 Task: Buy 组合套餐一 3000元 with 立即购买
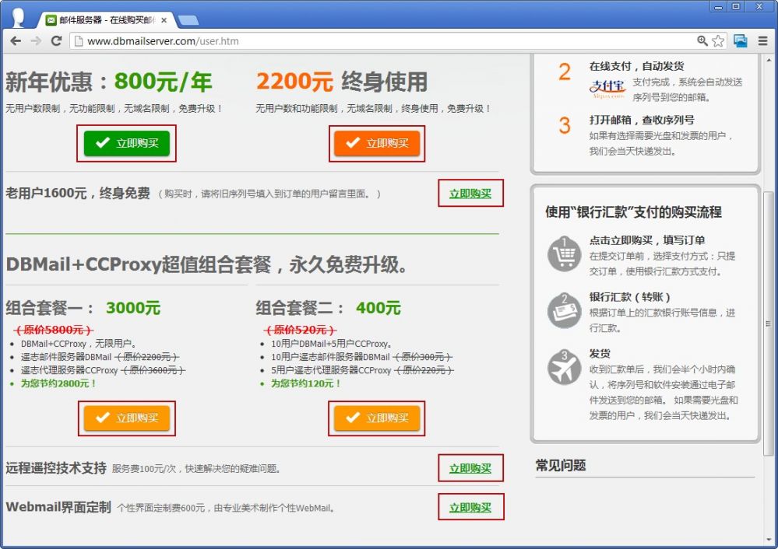(x=126, y=418)
